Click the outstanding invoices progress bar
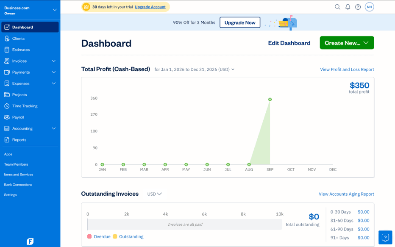 [x=185, y=225]
